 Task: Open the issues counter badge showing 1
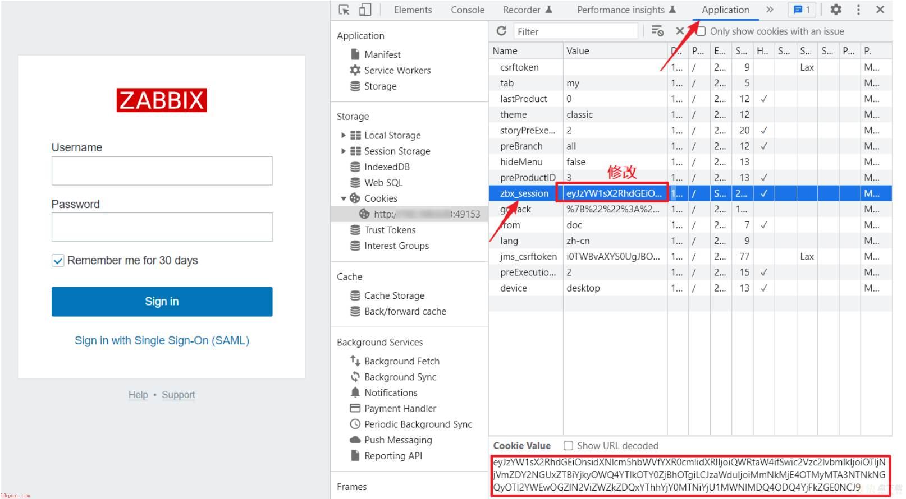pyautogui.click(x=802, y=10)
